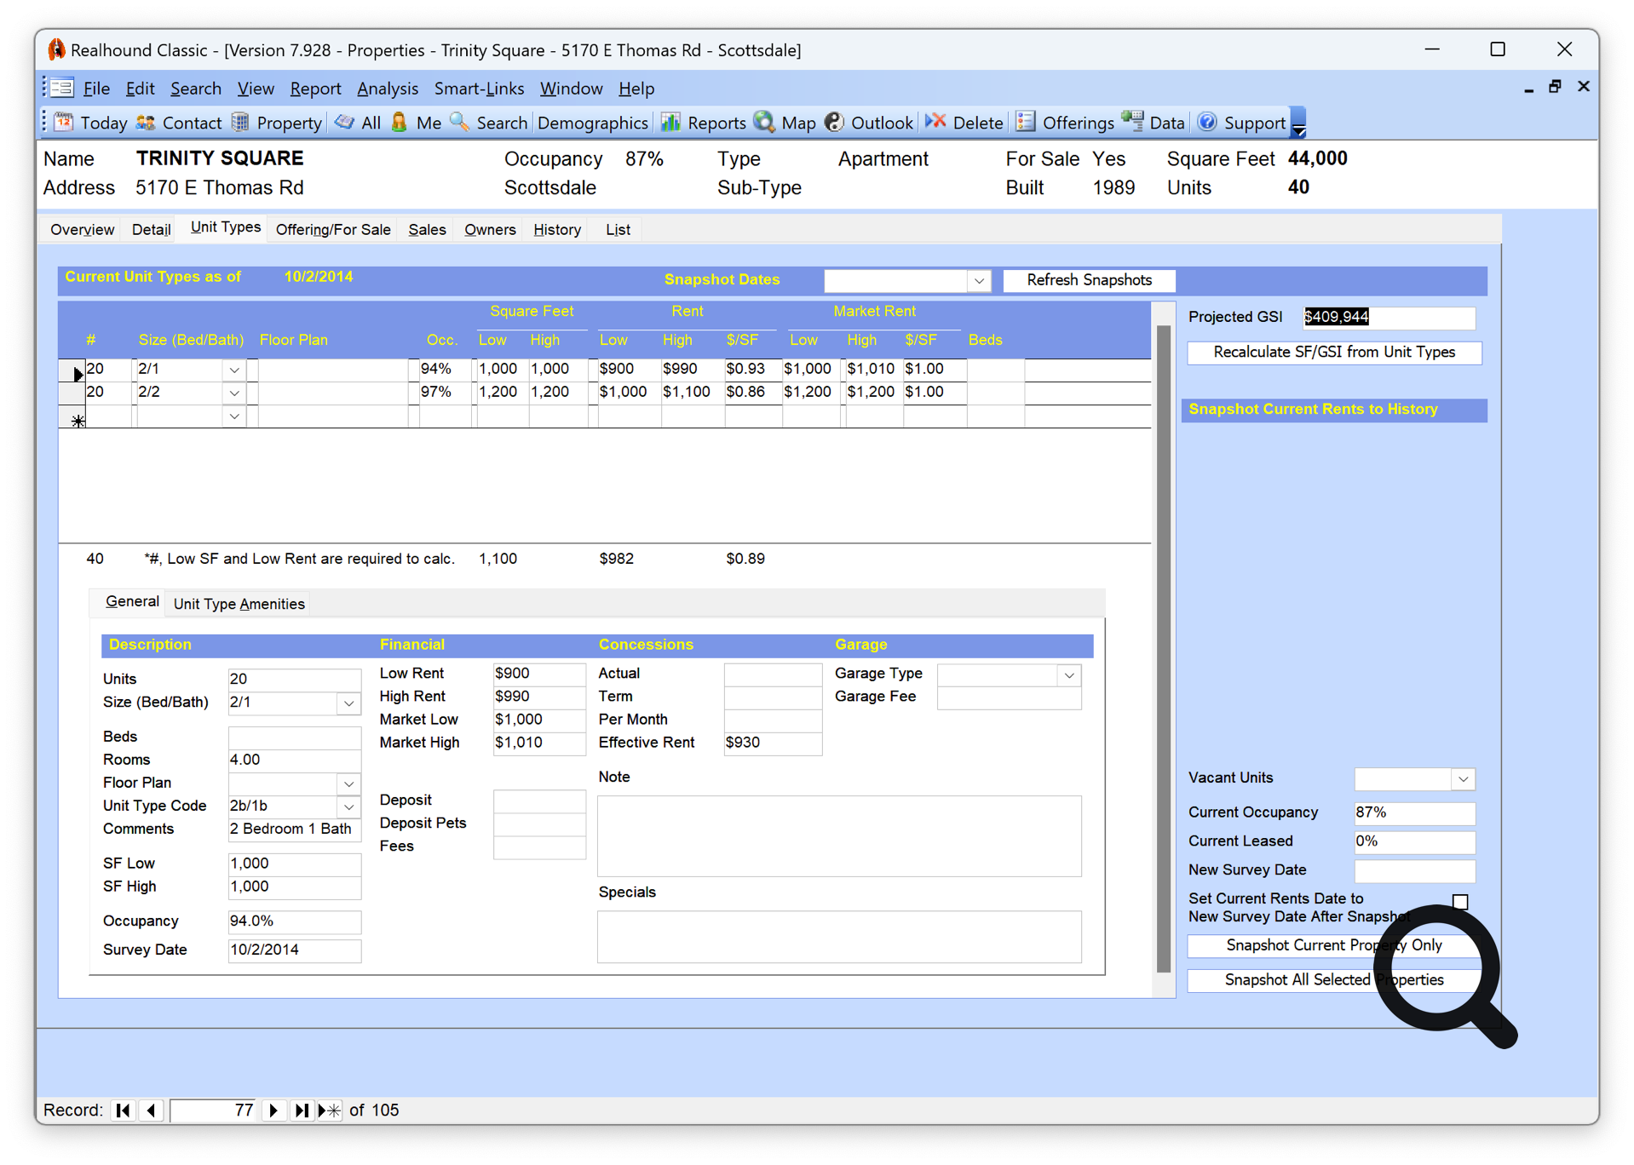Click the Today calendar toolbar icon
The width and height of the screenshot is (1634, 1165).
click(x=65, y=122)
